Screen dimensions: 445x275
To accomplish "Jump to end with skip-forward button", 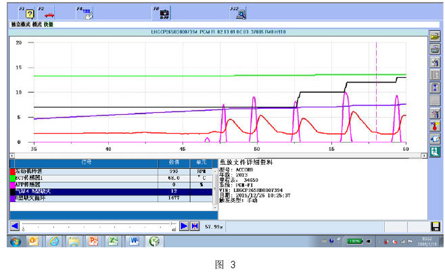I will tap(194, 226).
